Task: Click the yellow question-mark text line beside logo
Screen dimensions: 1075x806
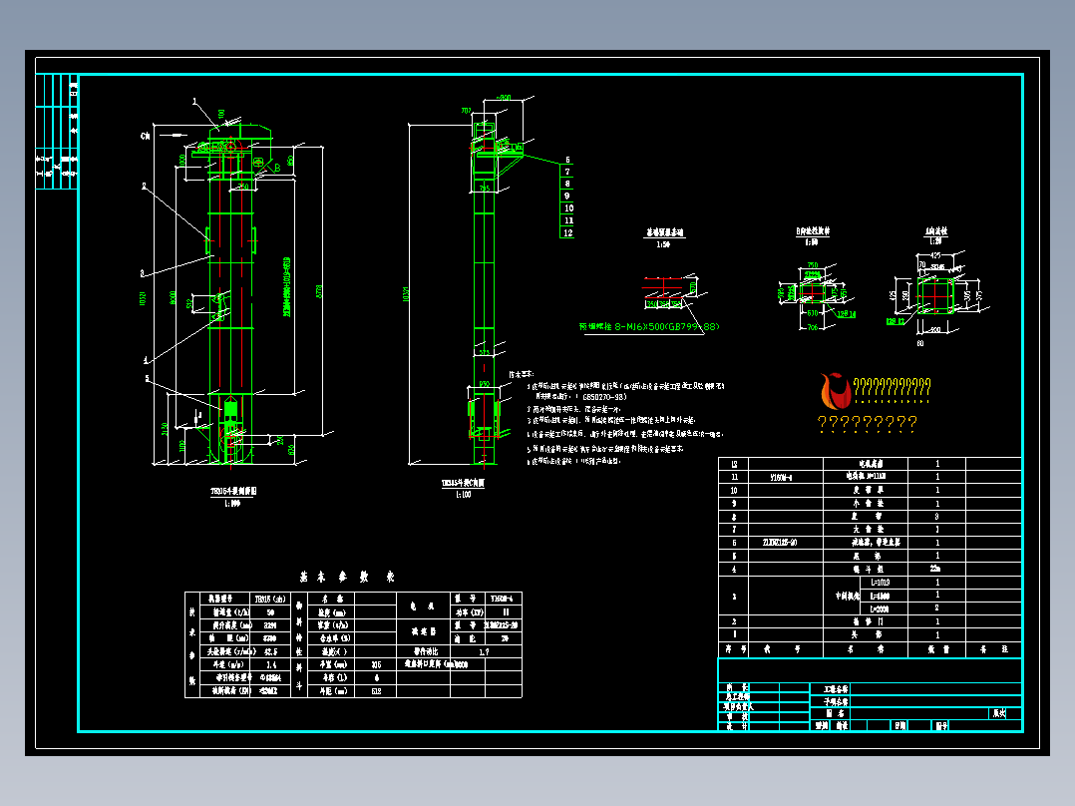Action: click(x=892, y=387)
